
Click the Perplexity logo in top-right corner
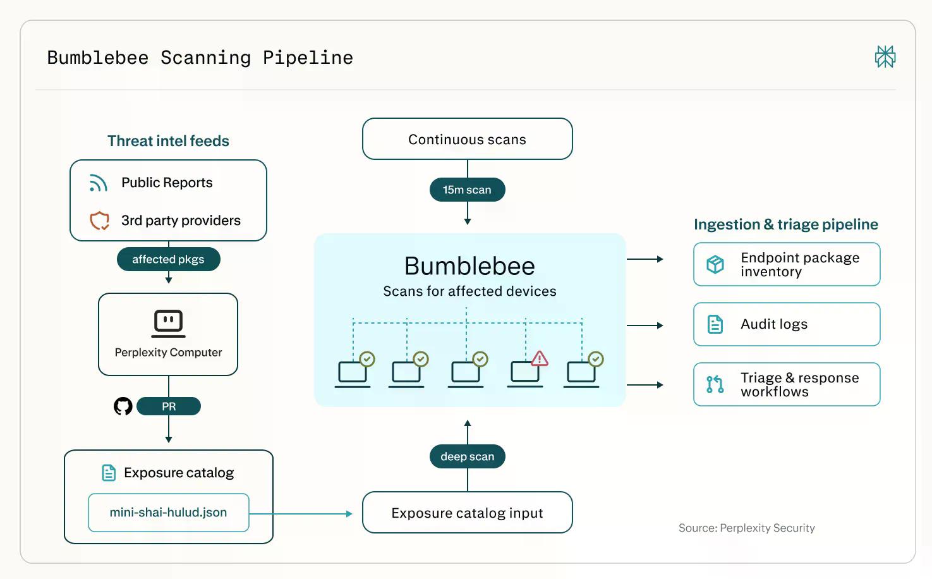tap(885, 57)
